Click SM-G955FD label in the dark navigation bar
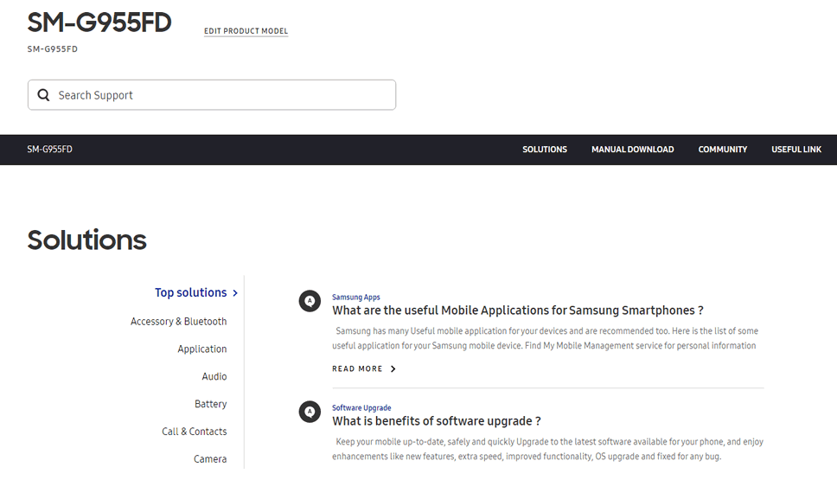 pyautogui.click(x=49, y=150)
